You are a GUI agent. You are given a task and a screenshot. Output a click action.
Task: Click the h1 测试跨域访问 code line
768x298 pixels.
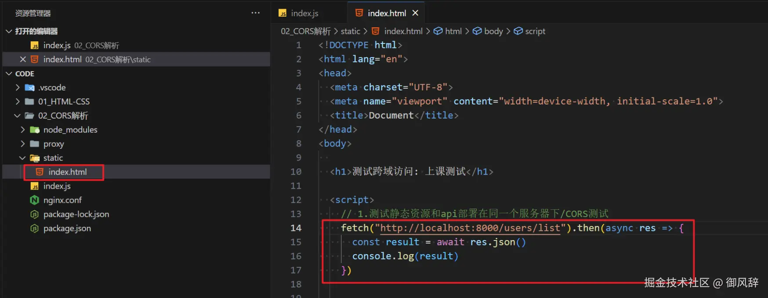click(x=412, y=172)
